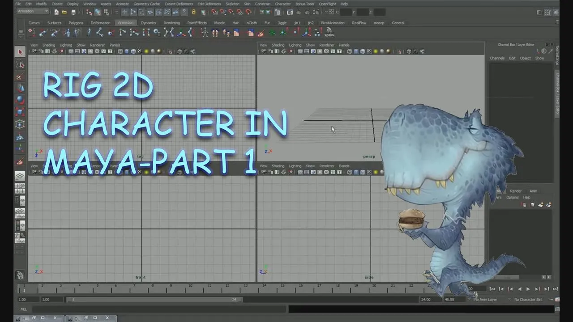Activate the Rotate tool sphere icon

[20, 100]
